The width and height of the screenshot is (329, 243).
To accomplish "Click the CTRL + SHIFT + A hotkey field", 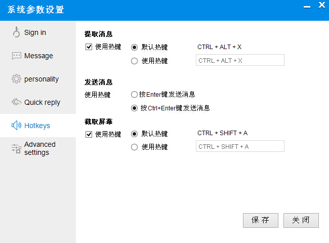I will [240, 146].
